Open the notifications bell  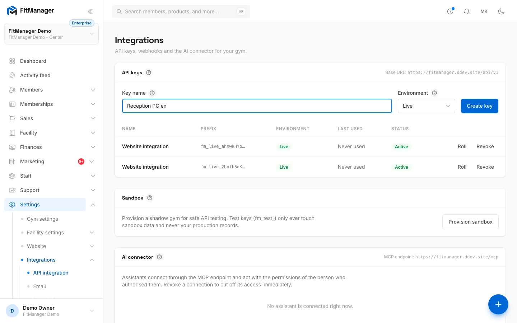[x=467, y=11]
